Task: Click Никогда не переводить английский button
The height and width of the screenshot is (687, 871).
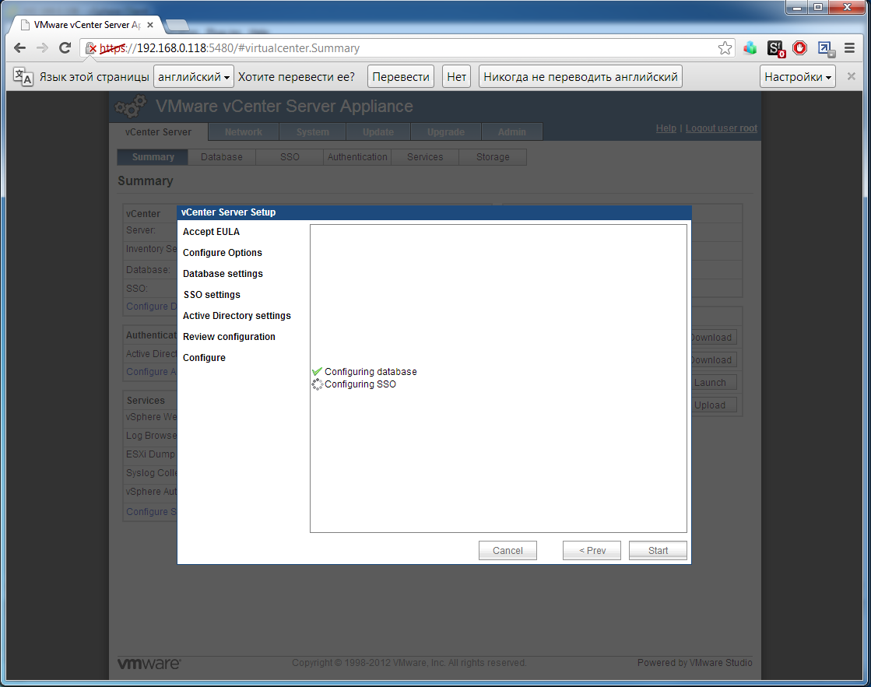Action: pyautogui.click(x=581, y=77)
